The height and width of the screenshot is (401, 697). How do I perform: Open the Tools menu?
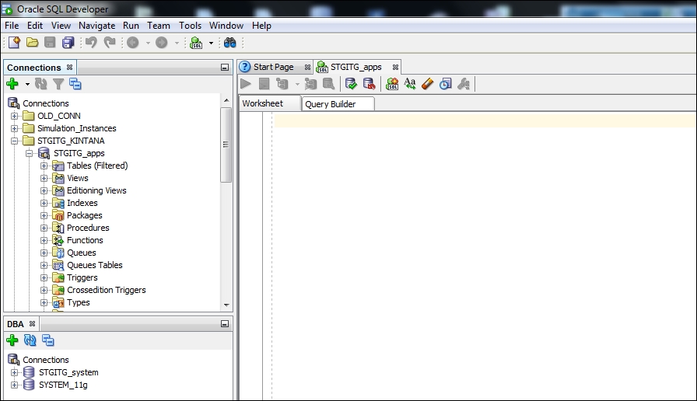click(x=191, y=26)
